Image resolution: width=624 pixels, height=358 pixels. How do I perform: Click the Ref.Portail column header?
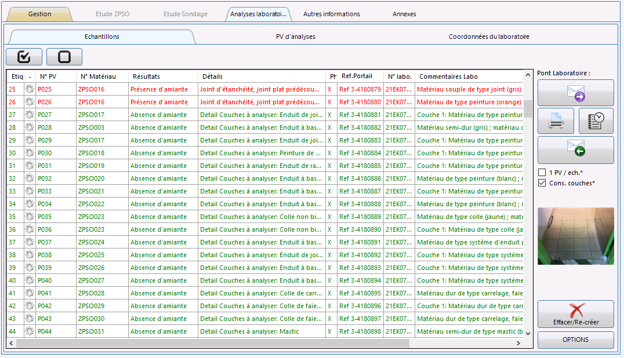[360, 76]
